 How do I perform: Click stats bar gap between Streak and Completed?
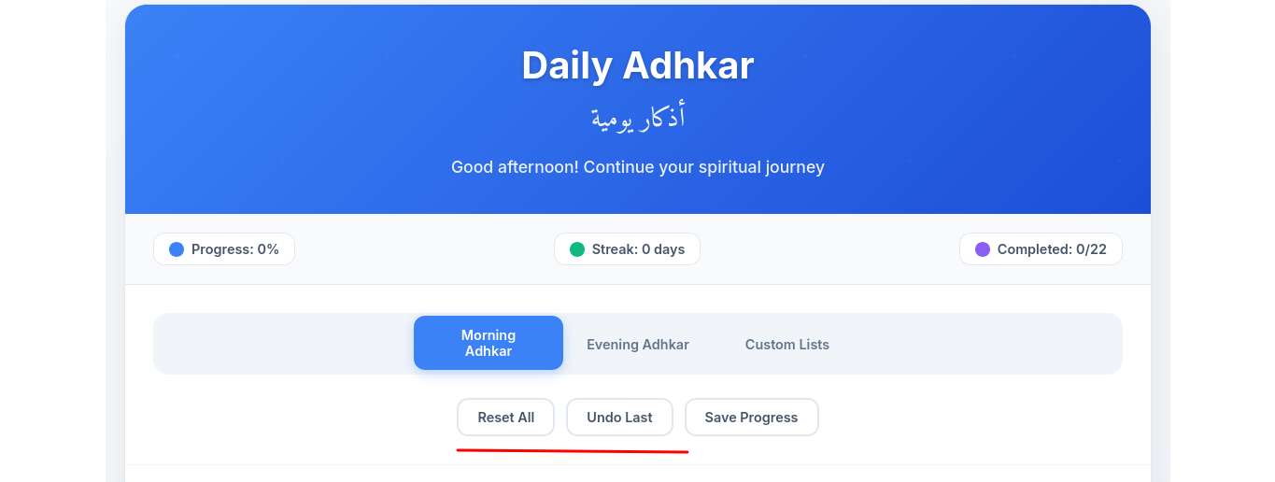(x=829, y=249)
